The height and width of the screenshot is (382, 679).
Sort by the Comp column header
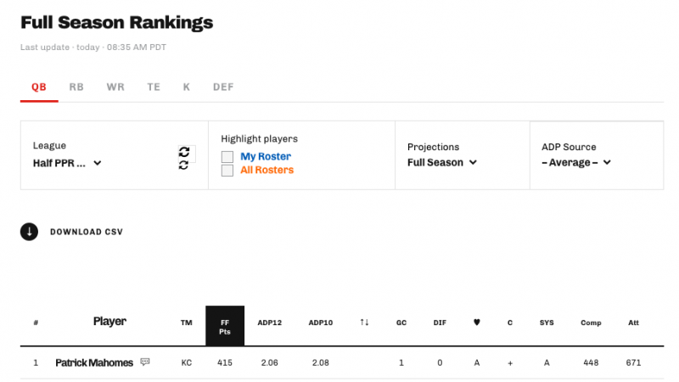point(591,323)
